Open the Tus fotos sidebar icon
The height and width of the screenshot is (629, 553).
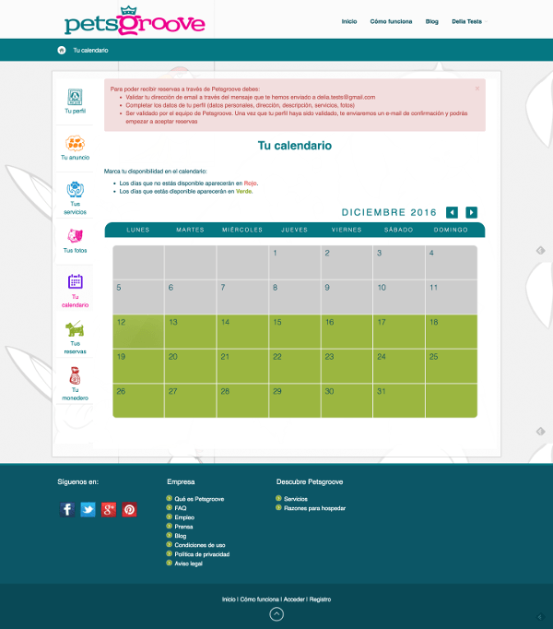point(75,235)
